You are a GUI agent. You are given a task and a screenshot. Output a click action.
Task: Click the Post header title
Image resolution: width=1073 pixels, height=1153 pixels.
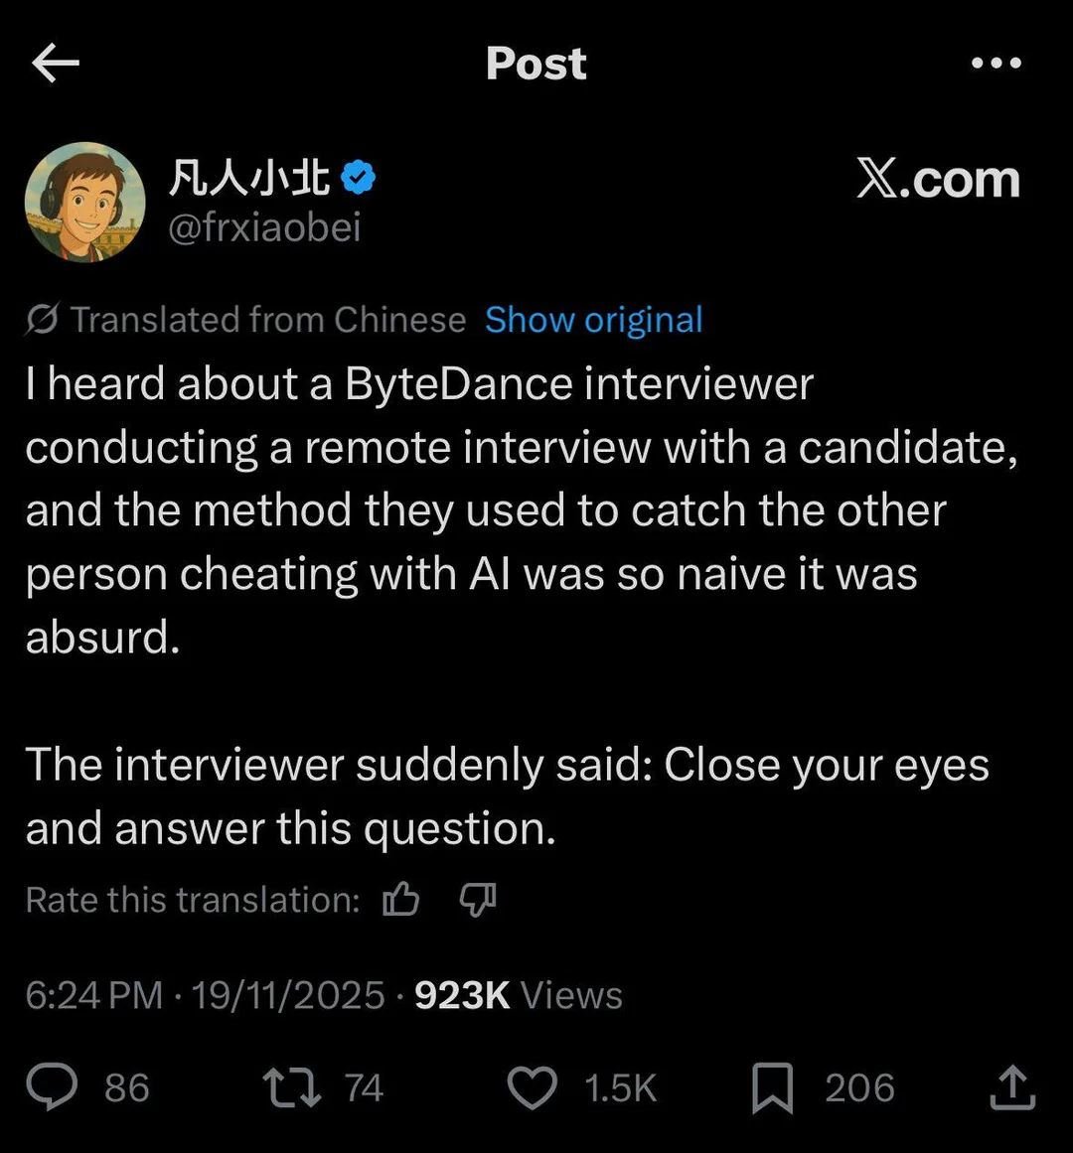tap(536, 64)
